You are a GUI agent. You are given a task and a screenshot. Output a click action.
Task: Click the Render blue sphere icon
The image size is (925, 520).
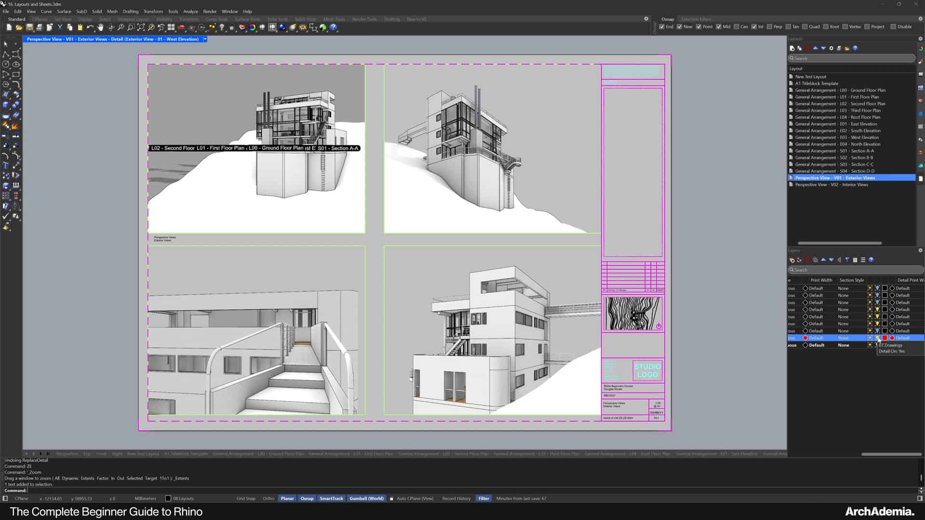pyautogui.click(x=282, y=27)
